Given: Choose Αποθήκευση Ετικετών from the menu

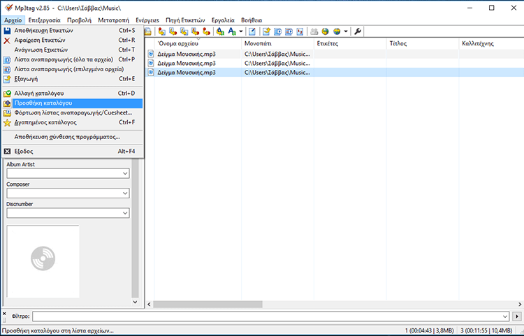Looking at the screenshot, I should (73, 31).
